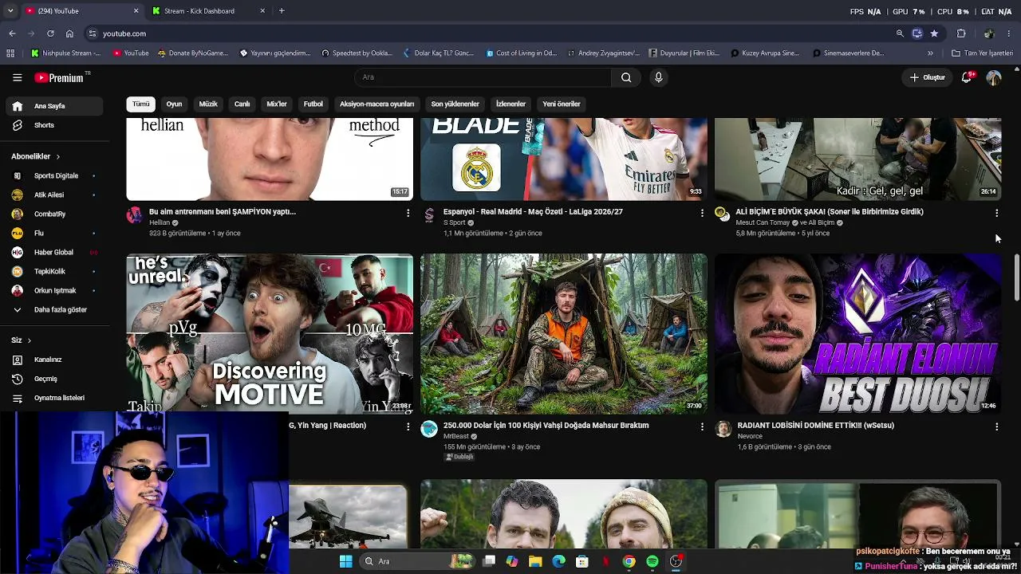The width and height of the screenshot is (1021, 574).
Task: Go back in browser history
Action: (12, 33)
